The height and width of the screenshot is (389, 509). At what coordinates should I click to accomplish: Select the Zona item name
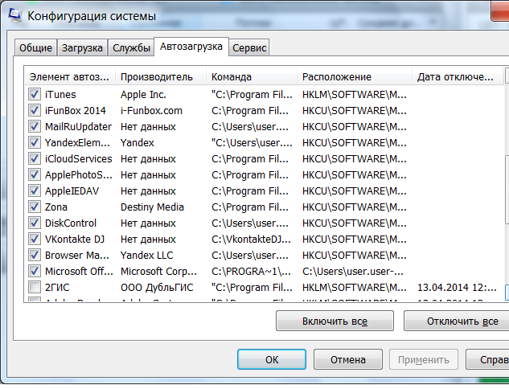click(56, 207)
